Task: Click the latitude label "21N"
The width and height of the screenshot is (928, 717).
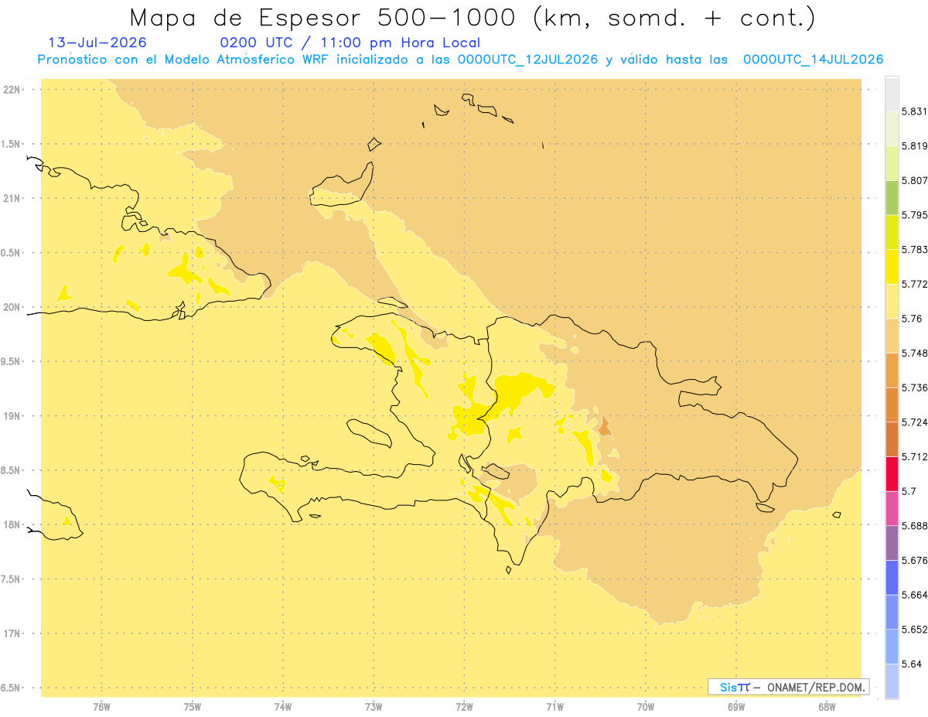Action: (13, 198)
